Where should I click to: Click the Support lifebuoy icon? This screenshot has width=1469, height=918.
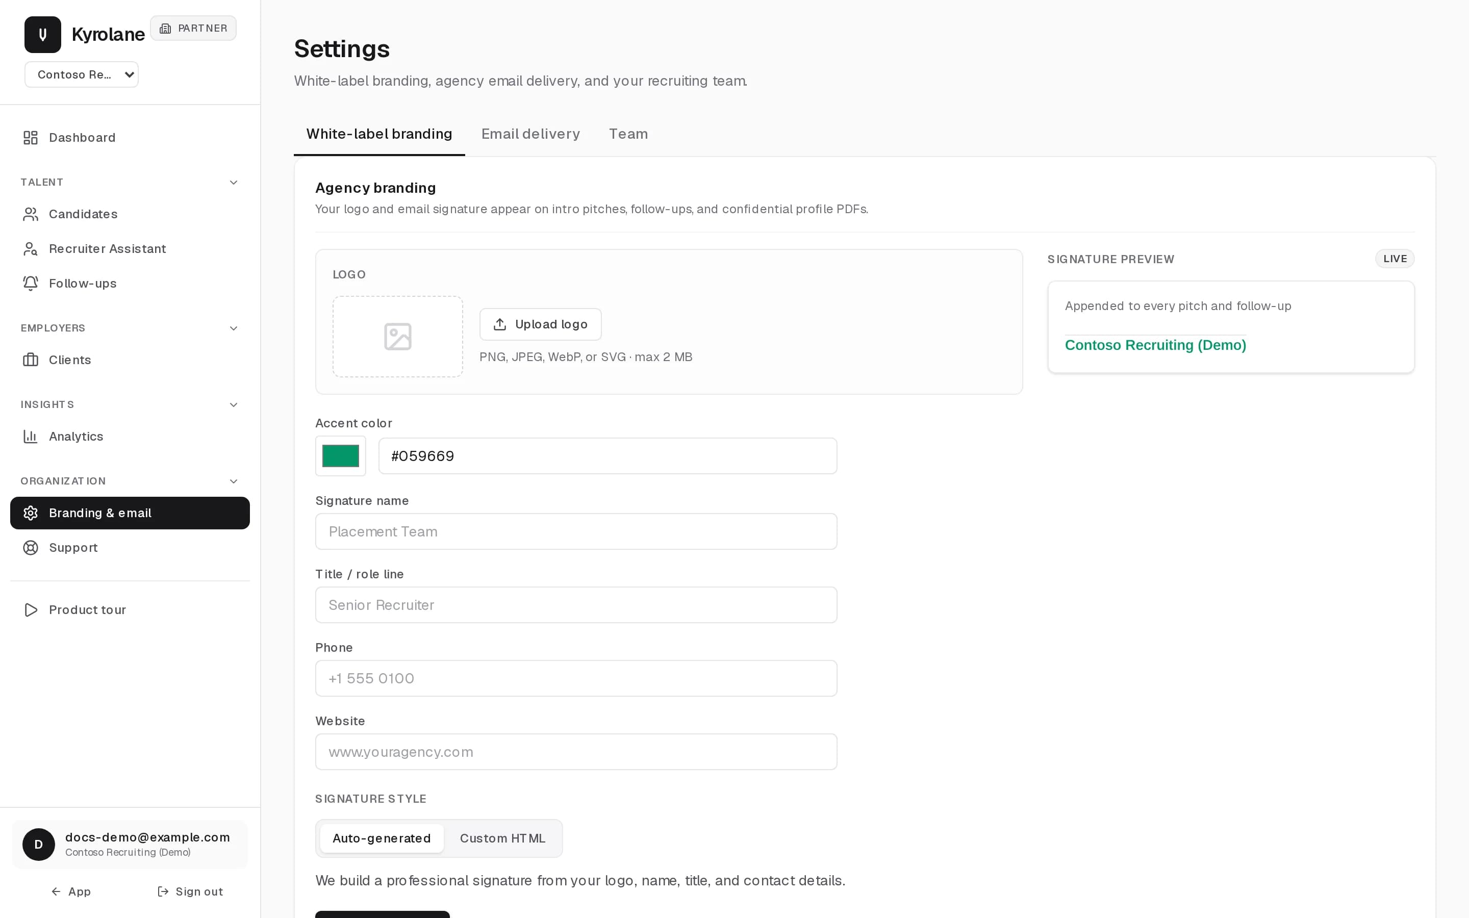[31, 548]
